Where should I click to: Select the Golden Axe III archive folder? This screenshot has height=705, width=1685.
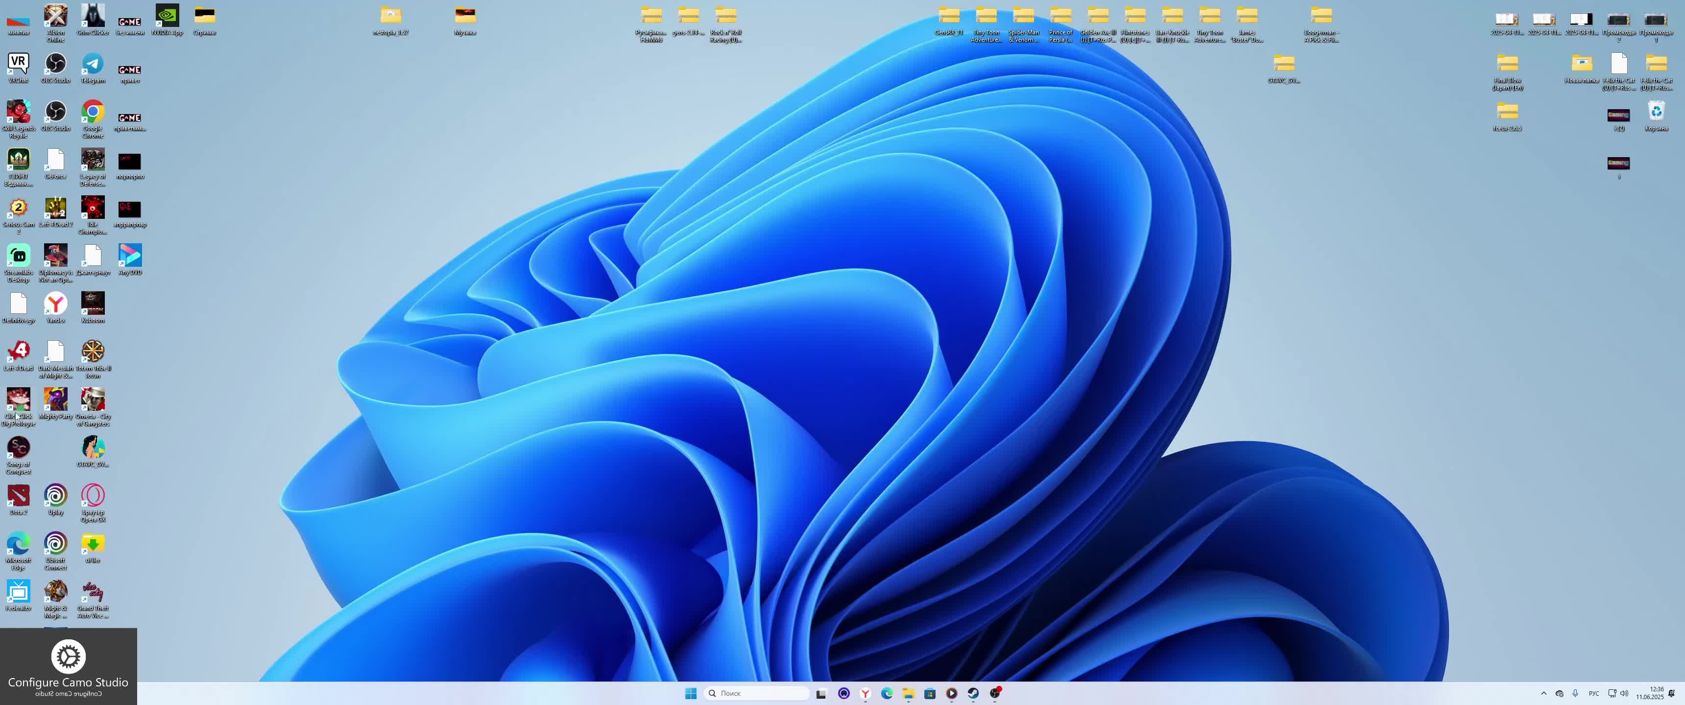[x=1098, y=23]
